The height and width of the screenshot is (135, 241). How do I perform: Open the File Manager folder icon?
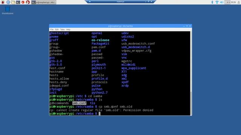13,2
